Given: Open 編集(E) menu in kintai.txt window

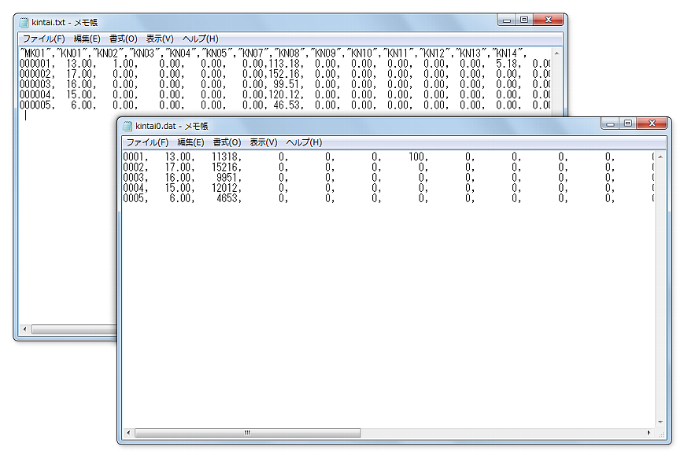Looking at the screenshot, I should pos(87,39).
